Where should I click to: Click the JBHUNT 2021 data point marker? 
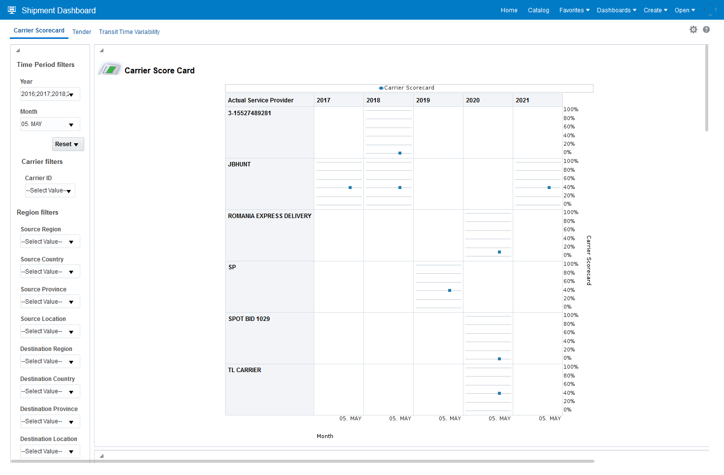click(549, 188)
